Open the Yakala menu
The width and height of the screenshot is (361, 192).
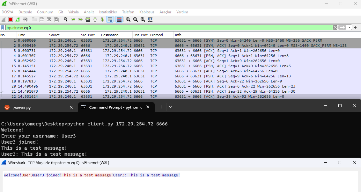click(x=73, y=12)
